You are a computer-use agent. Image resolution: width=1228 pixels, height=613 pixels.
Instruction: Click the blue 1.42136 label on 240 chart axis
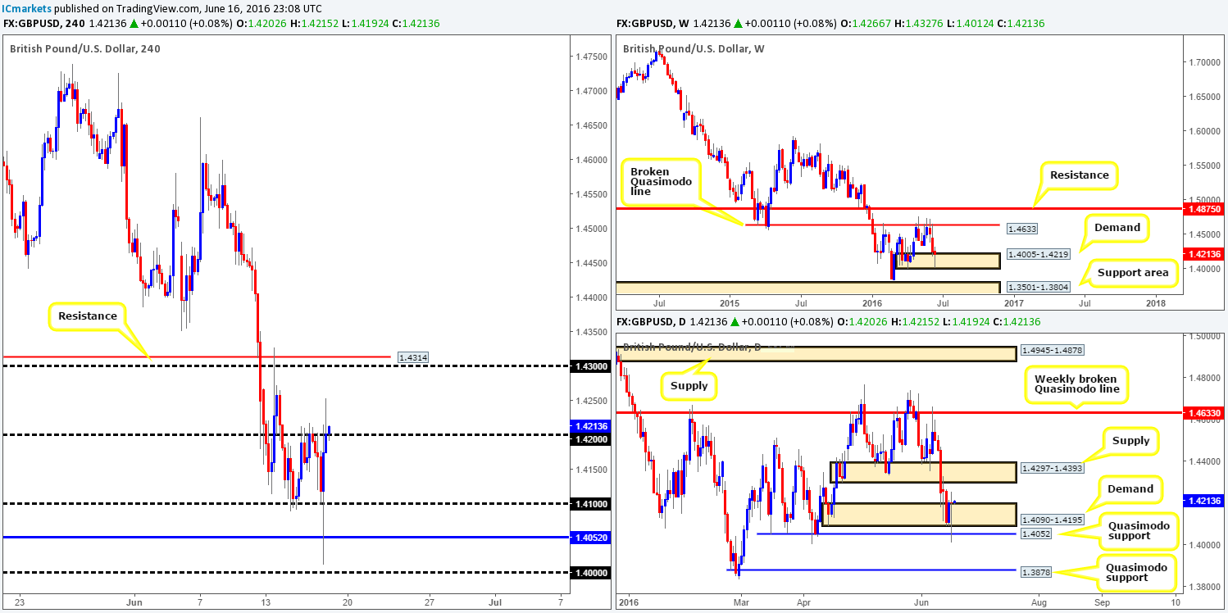coord(590,426)
